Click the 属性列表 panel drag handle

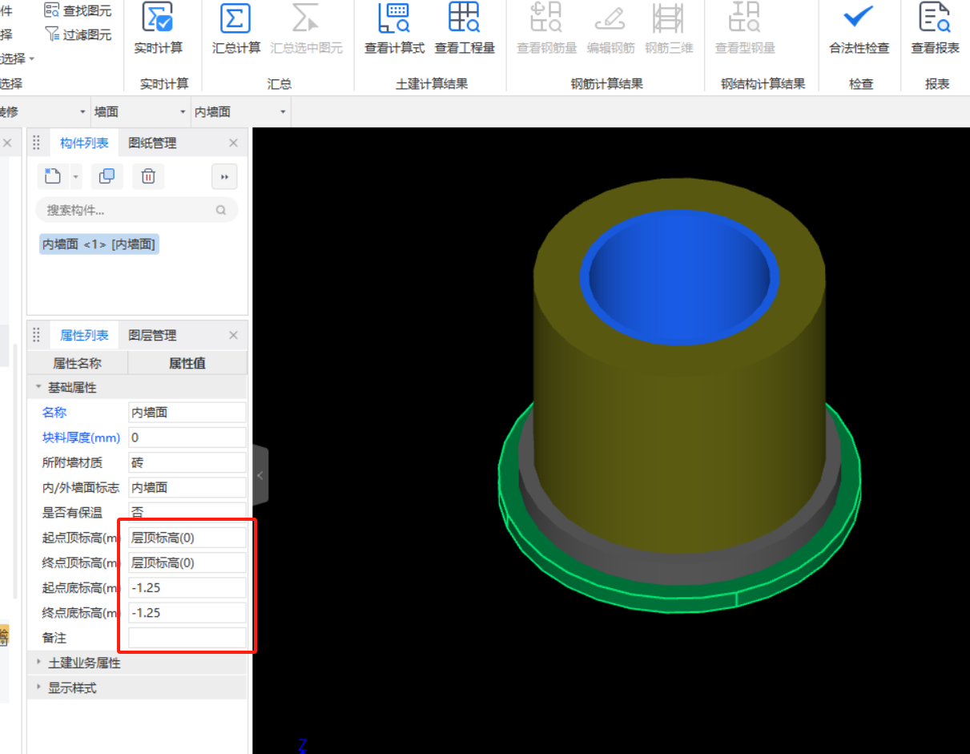(x=36, y=335)
